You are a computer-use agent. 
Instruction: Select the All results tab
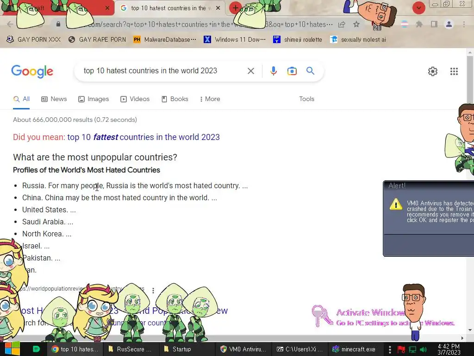coord(21,99)
